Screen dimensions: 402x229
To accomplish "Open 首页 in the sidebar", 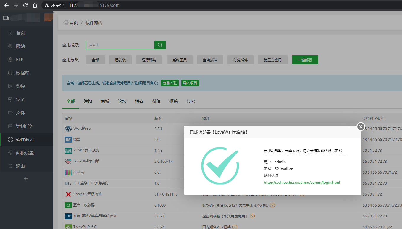I will coord(27,33).
